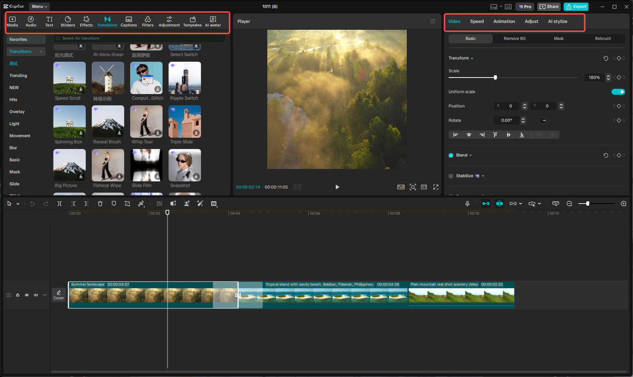Click the voiceover microphone icon
The image size is (633, 377).
point(468,203)
